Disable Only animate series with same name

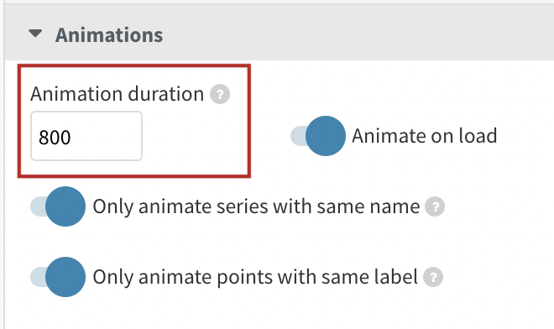[x=58, y=206]
